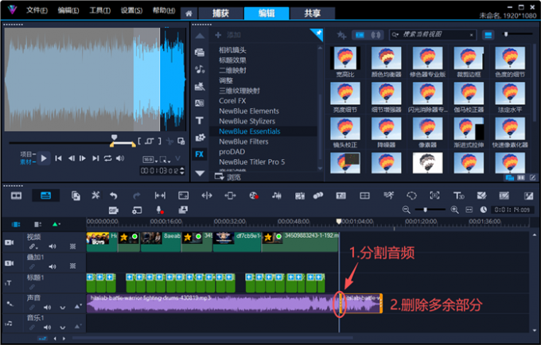The width and height of the screenshot is (541, 345).
Task: Open the sound mixer (audio waveform) tool
Action: pyautogui.click(x=277, y=196)
